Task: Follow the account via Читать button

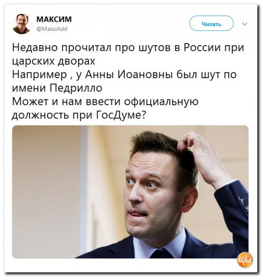Action: pyautogui.click(x=212, y=23)
